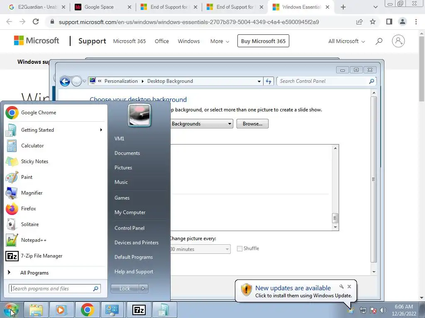Open Windows Explorer from taskbar
The image size is (425, 318).
pos(36,310)
